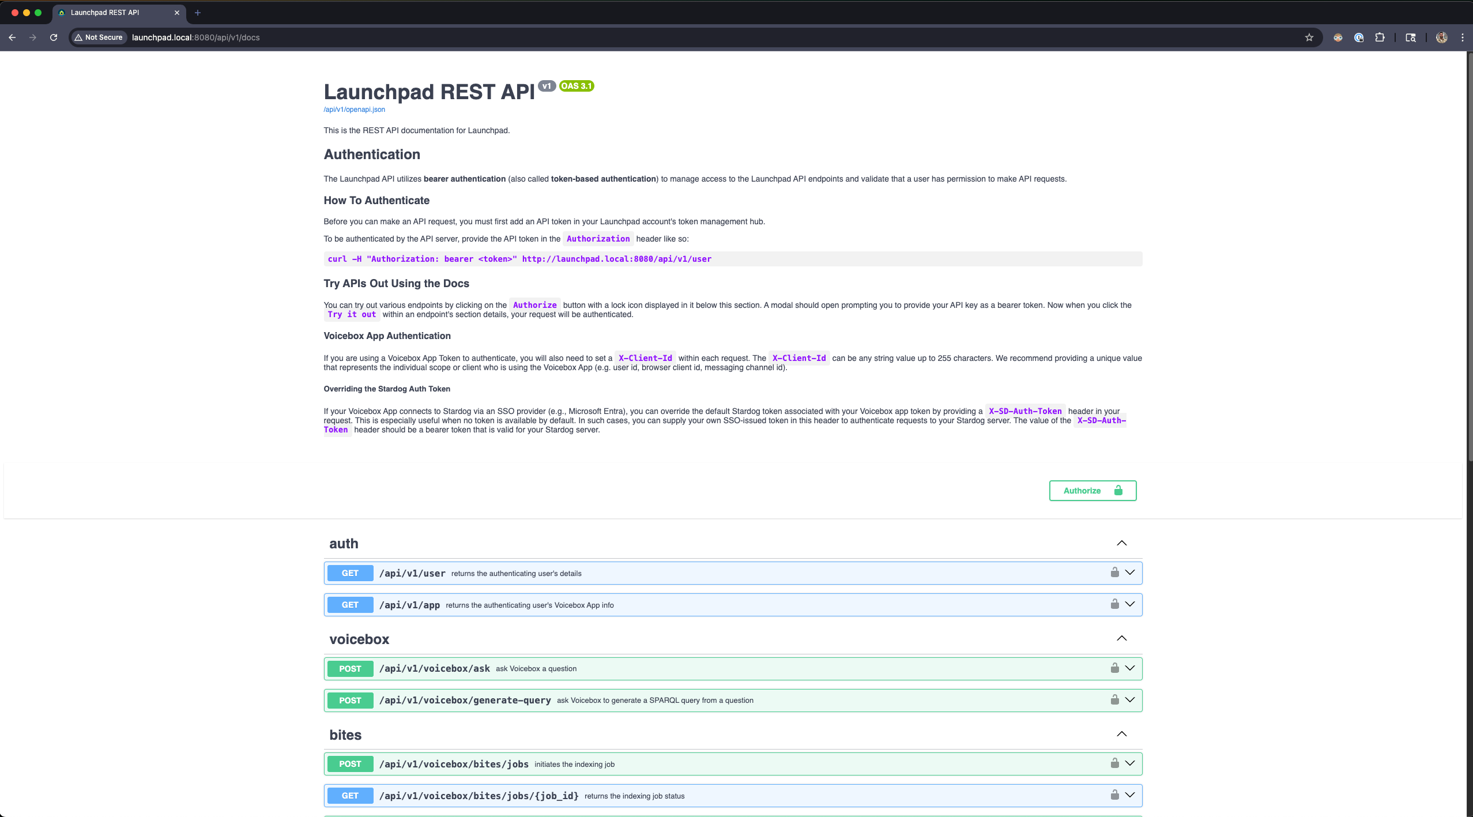Viewport: 1473px width, 817px height.
Task: Click the browser forward arrow
Action: pyautogui.click(x=33, y=37)
